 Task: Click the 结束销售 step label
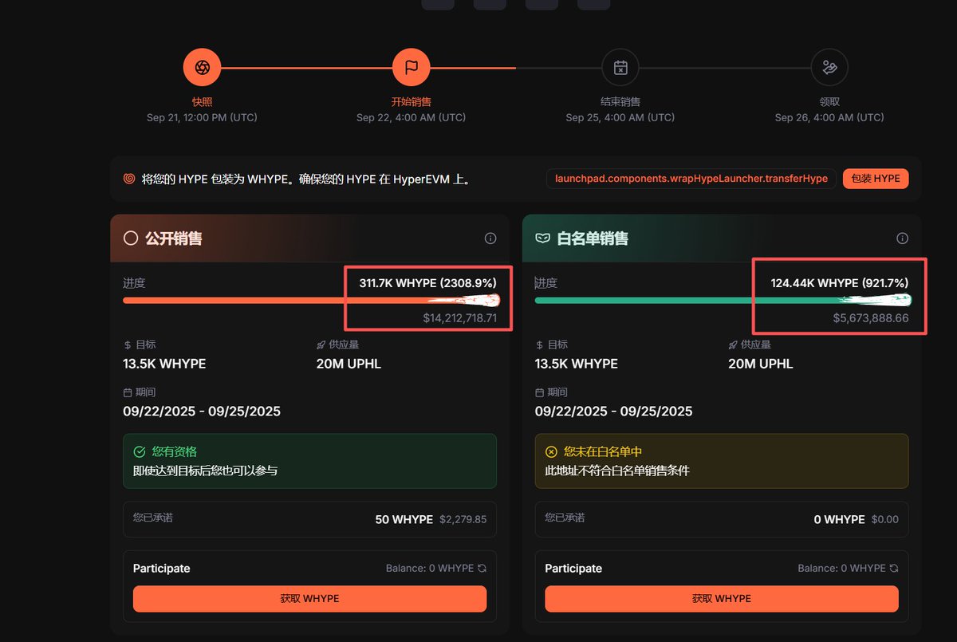(620, 102)
